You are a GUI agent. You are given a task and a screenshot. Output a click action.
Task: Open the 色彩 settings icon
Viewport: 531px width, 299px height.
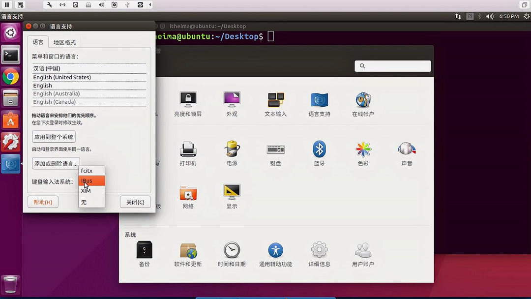[x=363, y=150]
